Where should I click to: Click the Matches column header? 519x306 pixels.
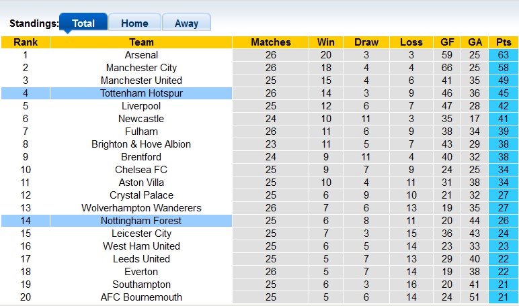tap(270, 42)
